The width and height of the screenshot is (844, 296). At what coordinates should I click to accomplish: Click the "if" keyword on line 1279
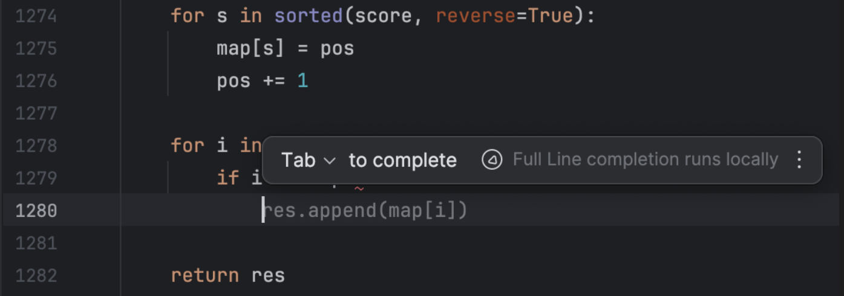(x=228, y=178)
